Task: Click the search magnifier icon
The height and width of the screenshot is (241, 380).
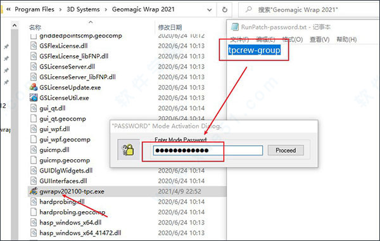Action: point(249,10)
